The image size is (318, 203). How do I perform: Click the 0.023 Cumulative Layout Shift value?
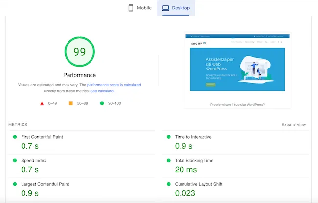(185, 193)
